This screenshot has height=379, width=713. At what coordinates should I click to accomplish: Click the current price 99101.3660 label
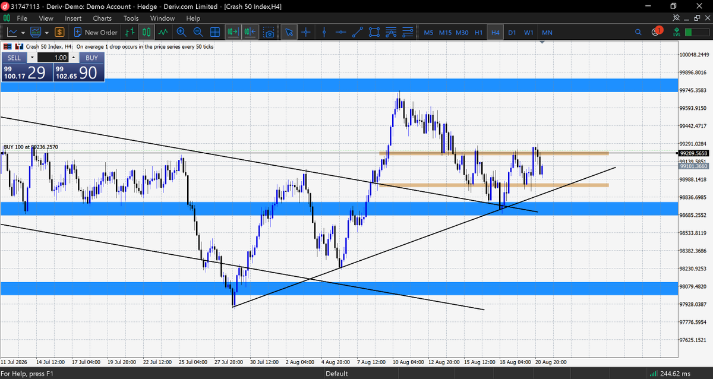[x=695, y=166]
